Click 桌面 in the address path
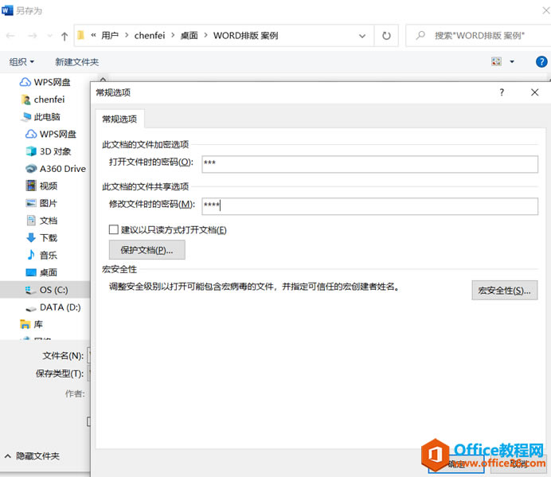The height and width of the screenshot is (477, 551). [189, 36]
